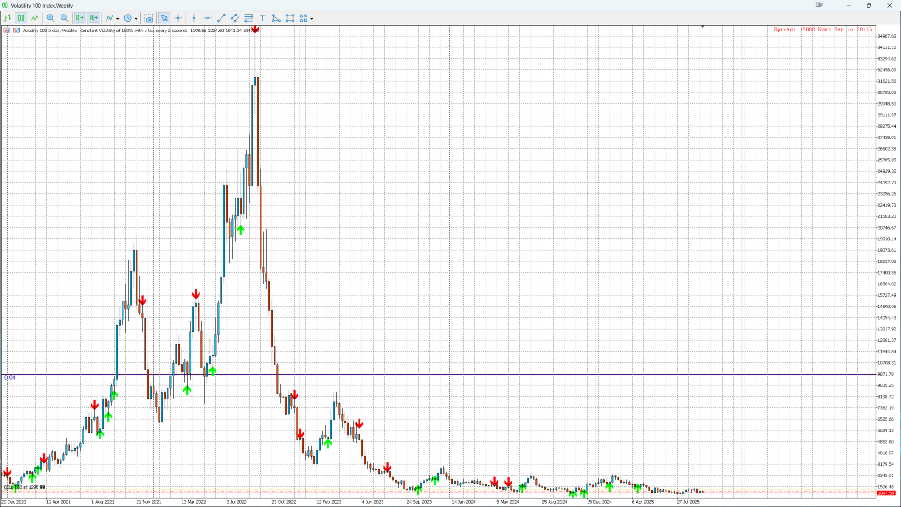The height and width of the screenshot is (507, 901).
Task: Open Depth of Market panel icon
Action: (x=7, y=30)
